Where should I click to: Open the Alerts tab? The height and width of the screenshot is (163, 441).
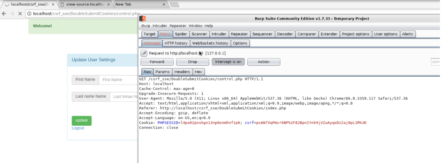coord(407,34)
